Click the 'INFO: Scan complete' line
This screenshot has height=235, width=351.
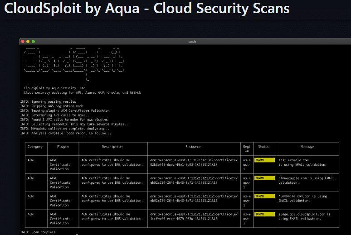coord(38,232)
